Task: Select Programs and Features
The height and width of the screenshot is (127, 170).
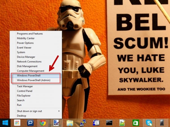Action: 36,34
